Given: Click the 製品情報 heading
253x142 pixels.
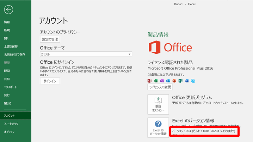Looking at the screenshot, I should pyautogui.click(x=158, y=34).
